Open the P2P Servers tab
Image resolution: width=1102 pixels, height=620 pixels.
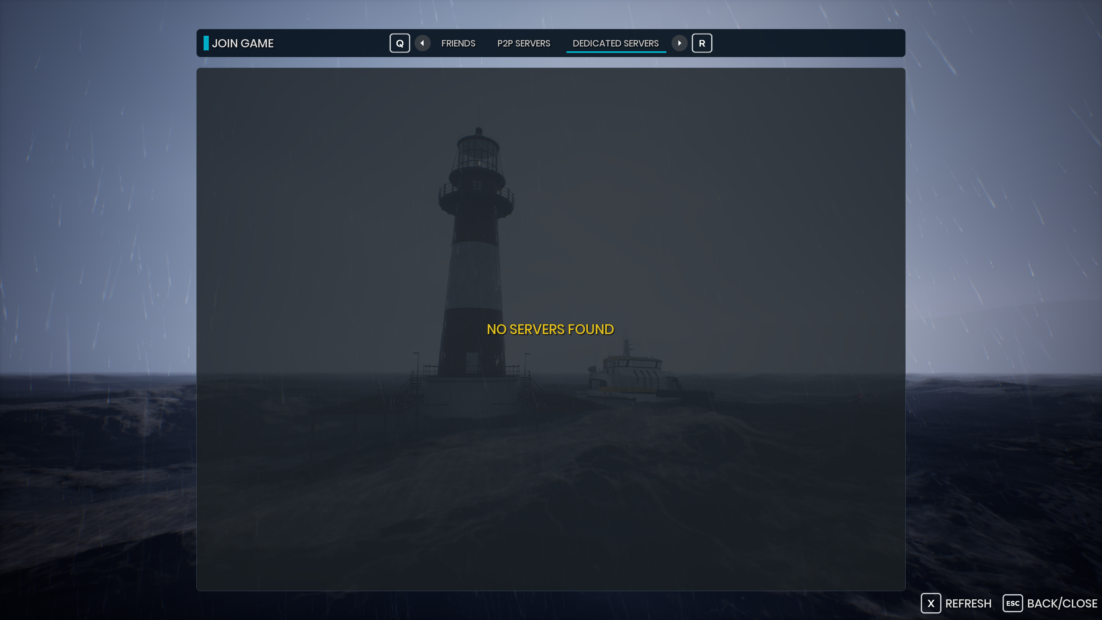click(523, 43)
